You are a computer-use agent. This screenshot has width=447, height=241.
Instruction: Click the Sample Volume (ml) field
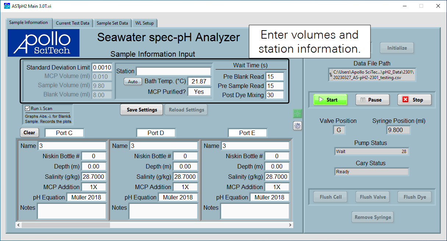click(102, 86)
